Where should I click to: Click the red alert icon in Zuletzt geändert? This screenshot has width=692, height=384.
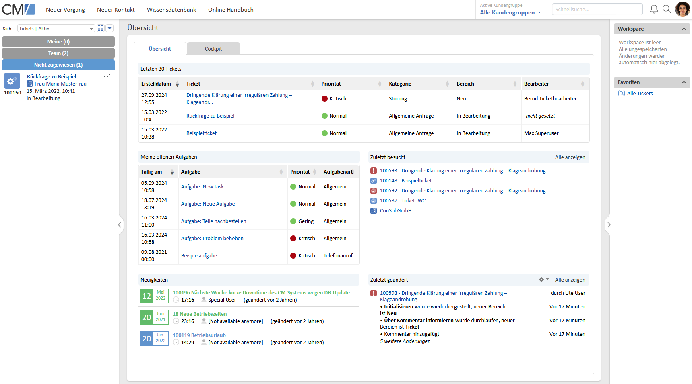(374, 293)
